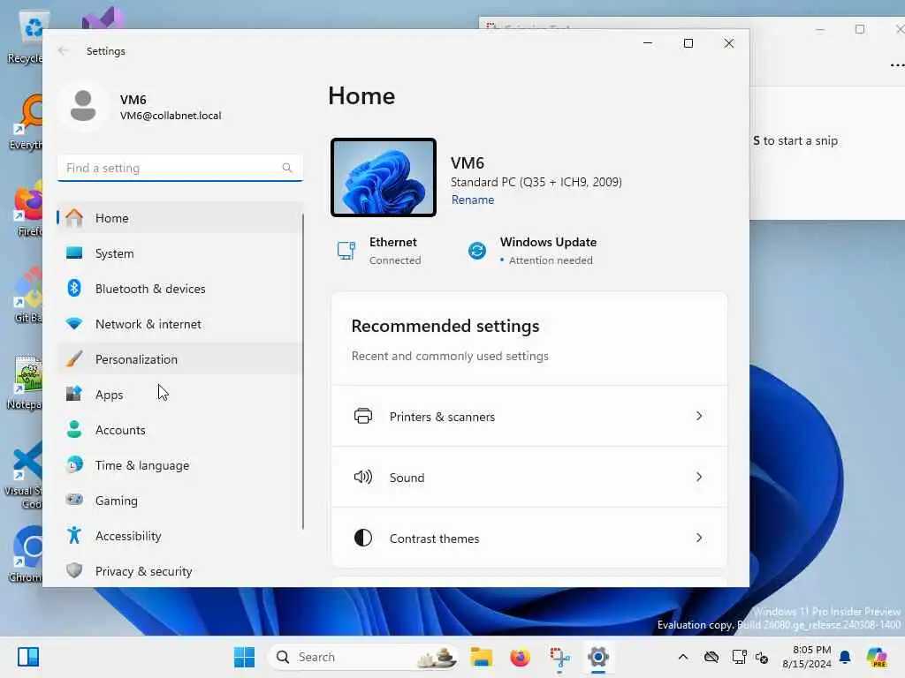
Task: Open Home in Settings sidebar
Action: [179, 218]
